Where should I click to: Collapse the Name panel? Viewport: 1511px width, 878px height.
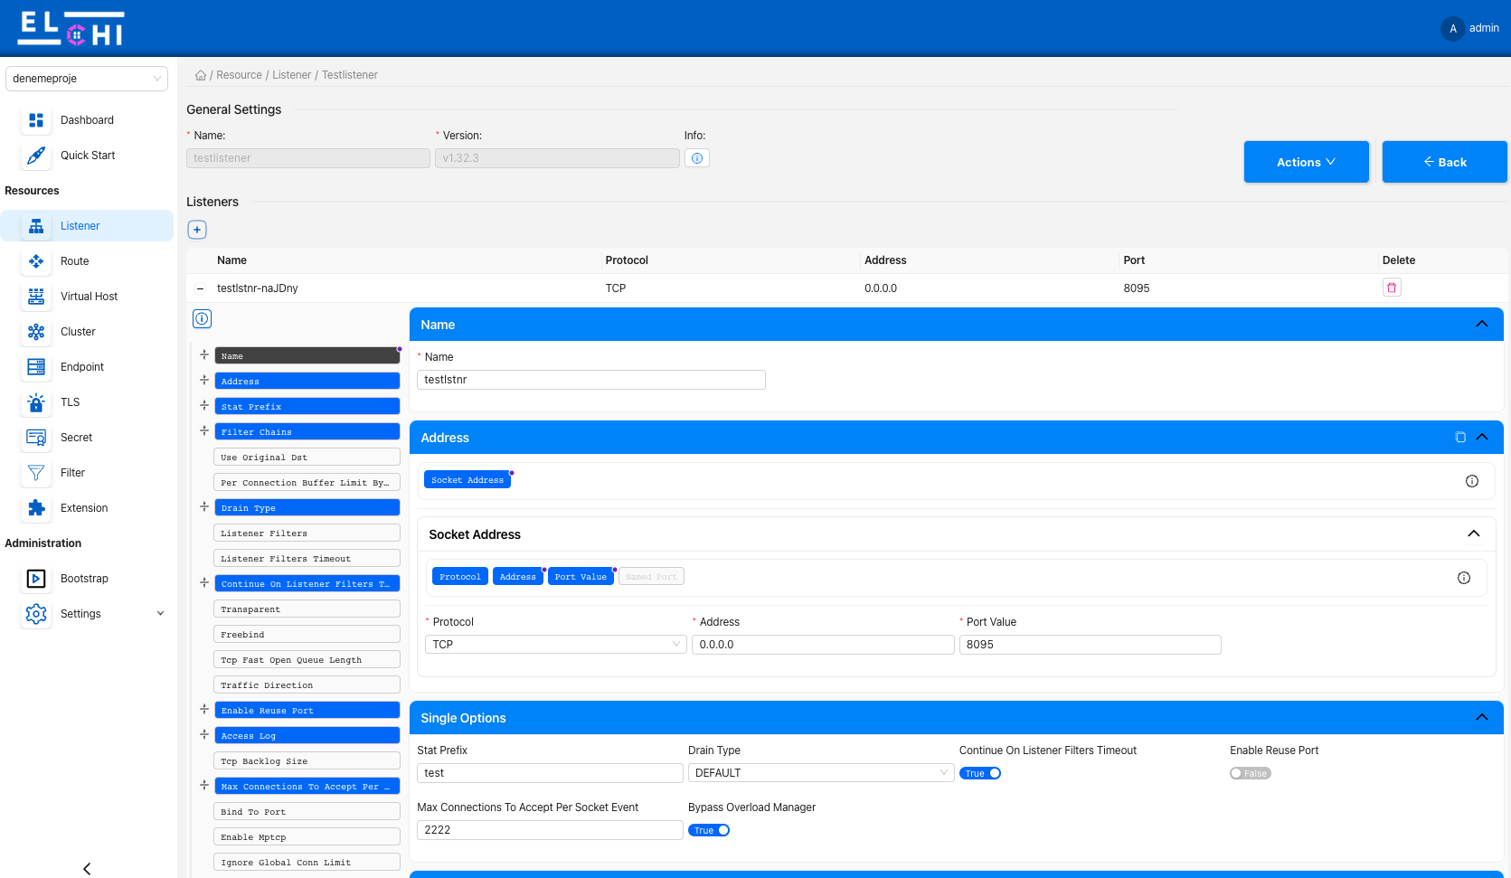[x=1482, y=325]
